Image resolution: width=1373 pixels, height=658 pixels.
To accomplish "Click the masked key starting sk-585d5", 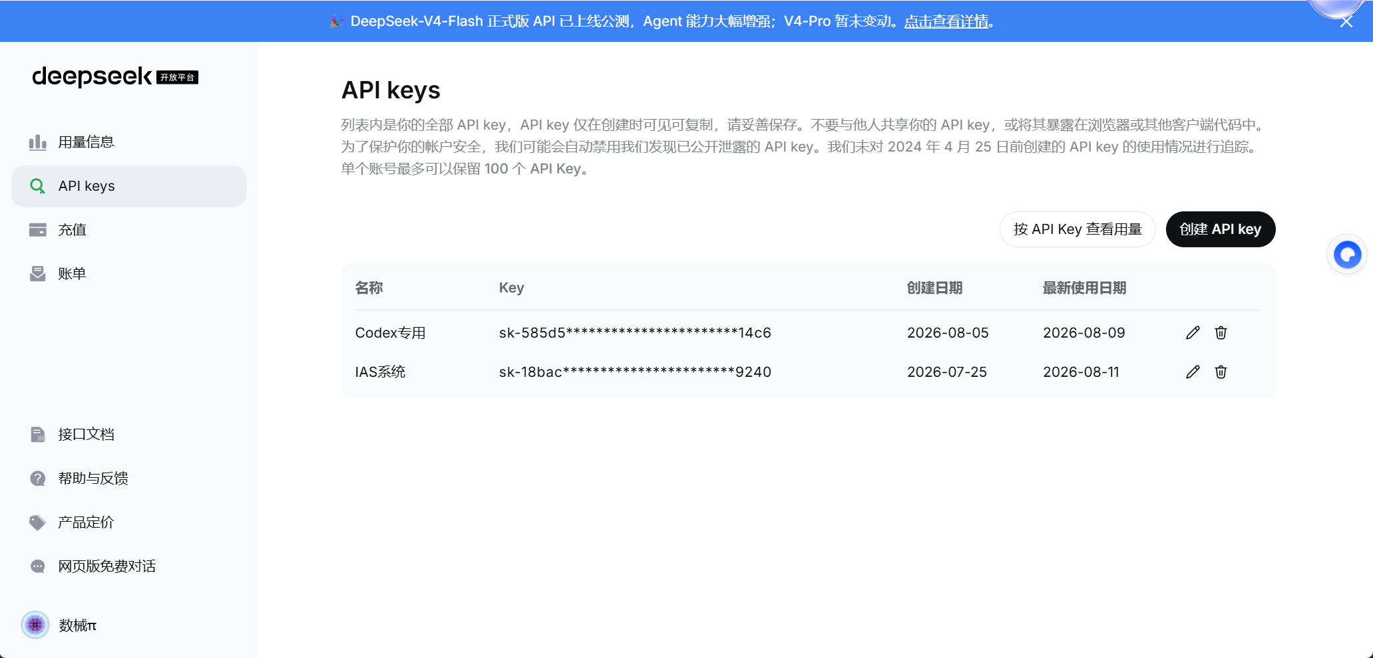I will [x=635, y=333].
